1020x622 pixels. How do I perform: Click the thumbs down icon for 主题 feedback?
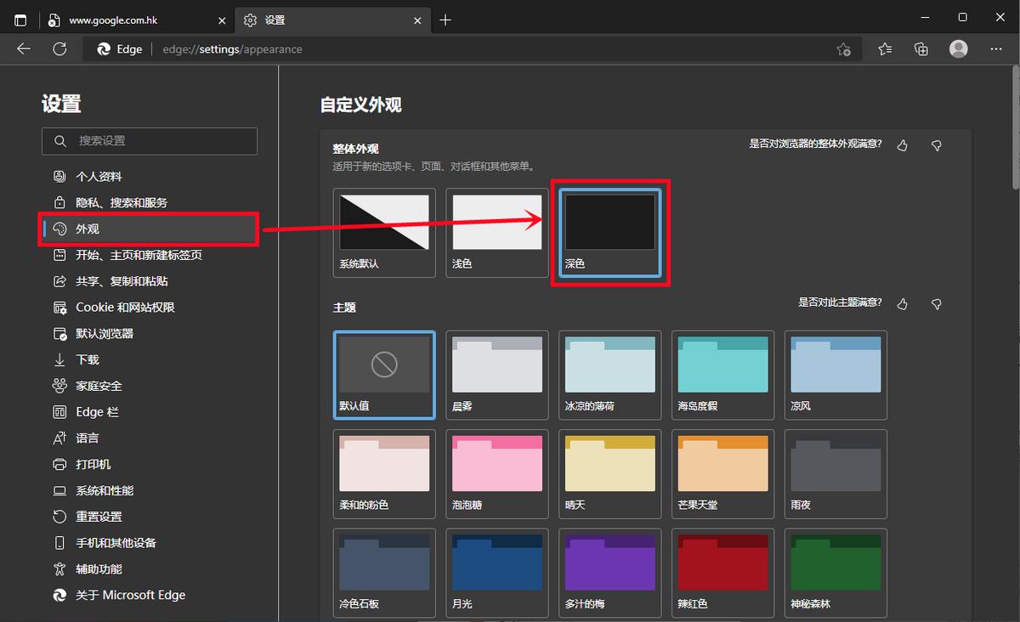tap(936, 303)
